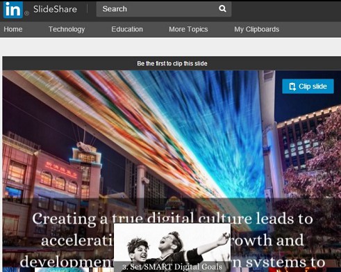Image resolution: width=341 pixels, height=272 pixels.
Task: Select the orange thumbnail in bottom strip
Action: [x=103, y=270]
